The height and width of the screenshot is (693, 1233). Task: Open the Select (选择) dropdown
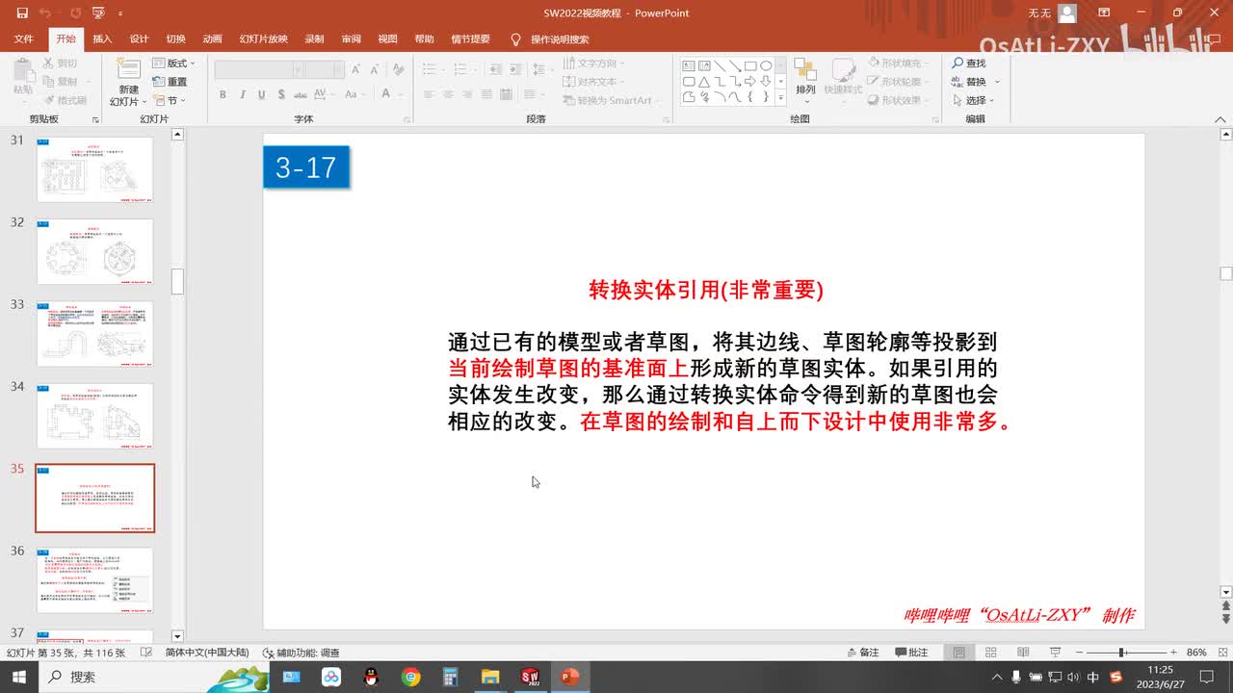974,100
